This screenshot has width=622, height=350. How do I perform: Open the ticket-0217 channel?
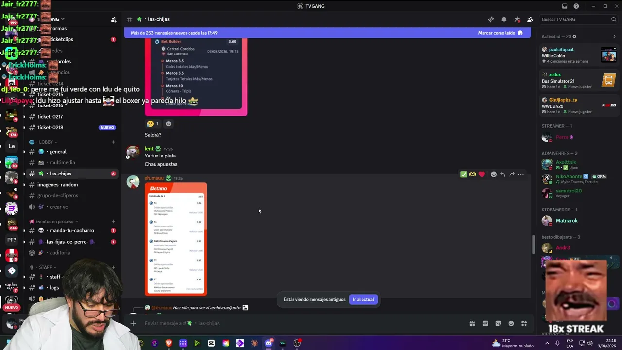pyautogui.click(x=72, y=117)
